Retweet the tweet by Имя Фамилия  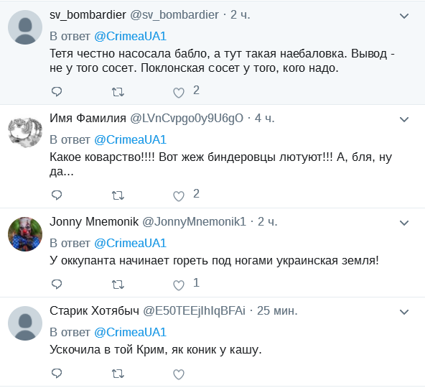118,195
